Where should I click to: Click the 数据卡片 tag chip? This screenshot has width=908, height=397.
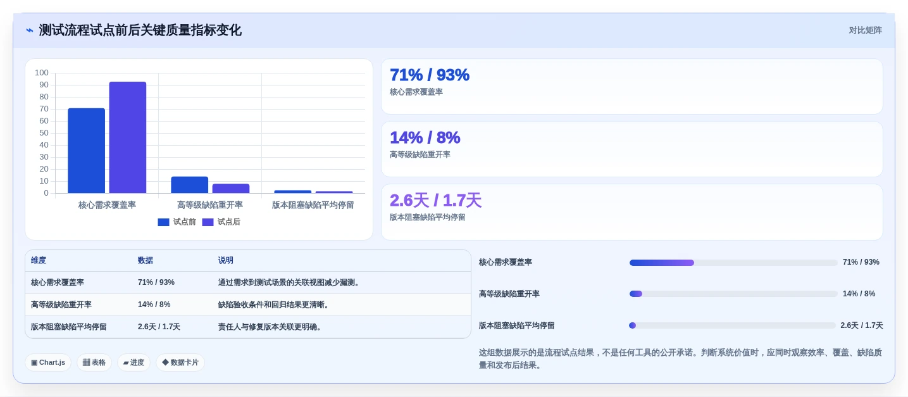[180, 363]
